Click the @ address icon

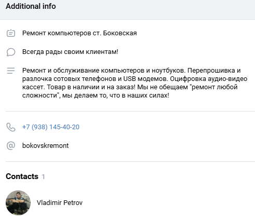tap(11, 146)
